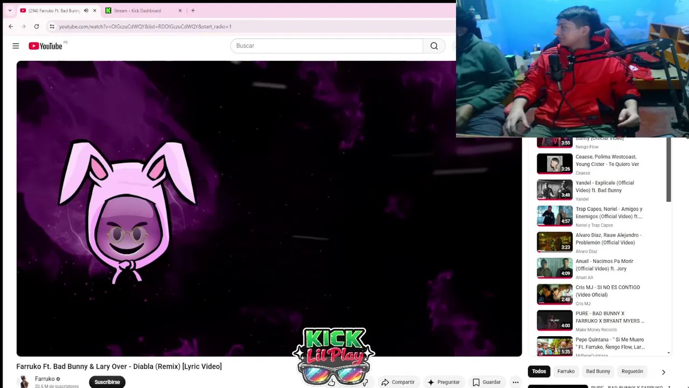Click title 'Trap Capos, Noriel - Amigos y Enemigos'

(609, 213)
